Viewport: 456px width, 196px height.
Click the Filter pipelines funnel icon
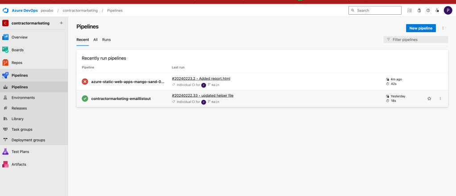point(388,40)
